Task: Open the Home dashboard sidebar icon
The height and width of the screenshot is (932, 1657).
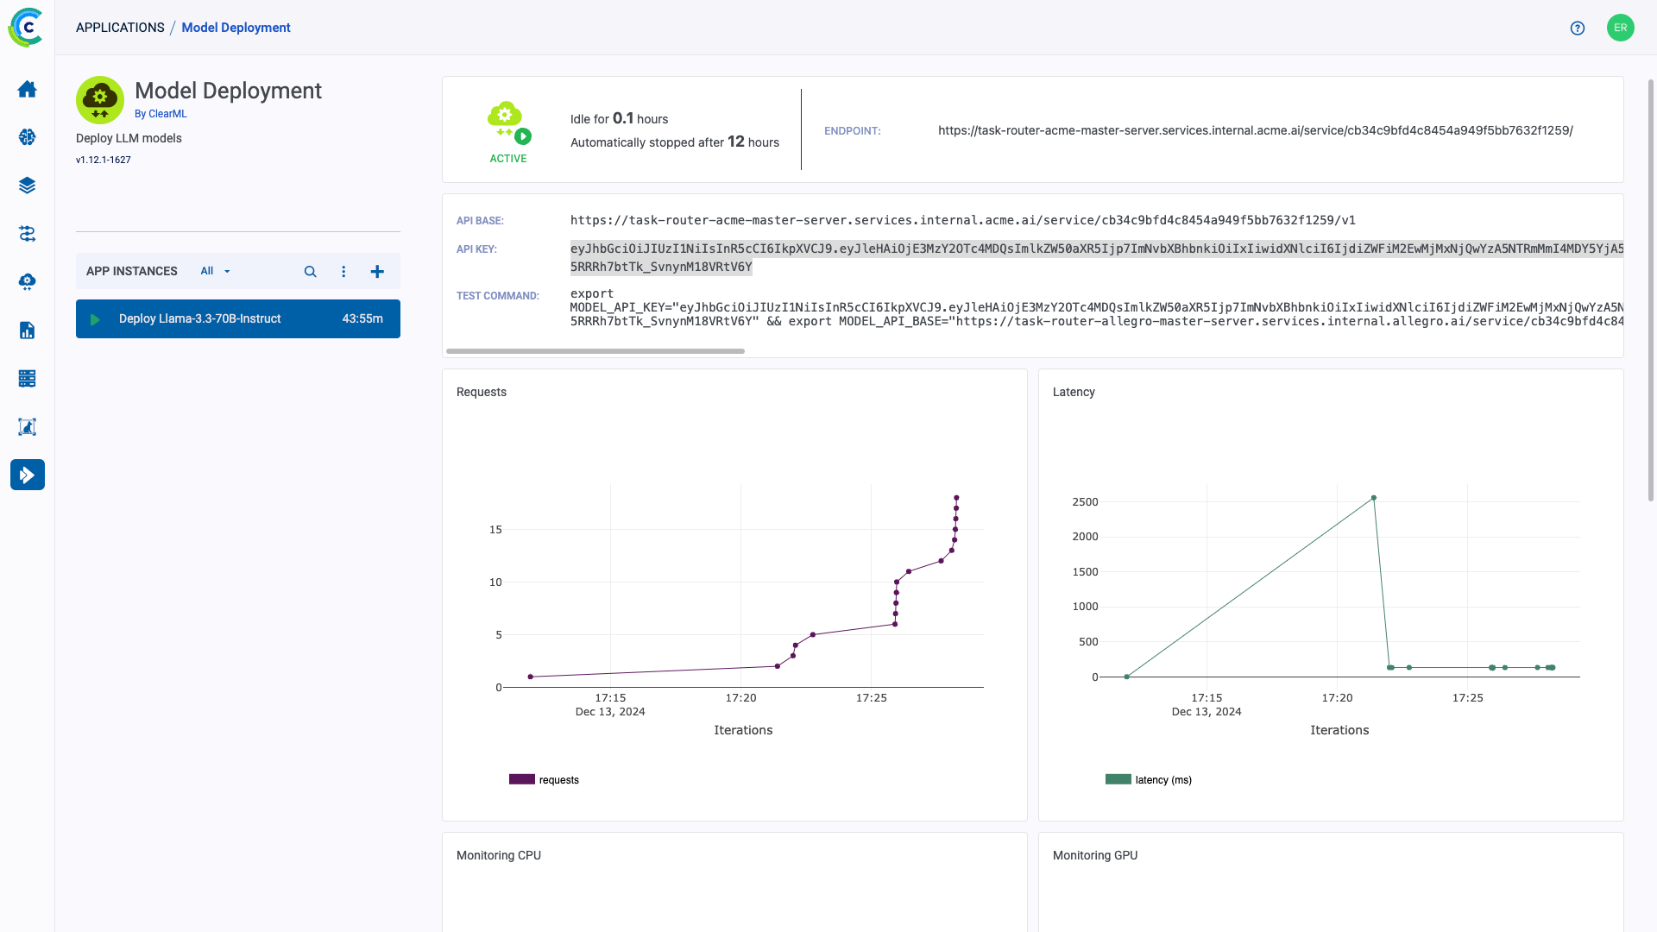Action: tap(27, 89)
